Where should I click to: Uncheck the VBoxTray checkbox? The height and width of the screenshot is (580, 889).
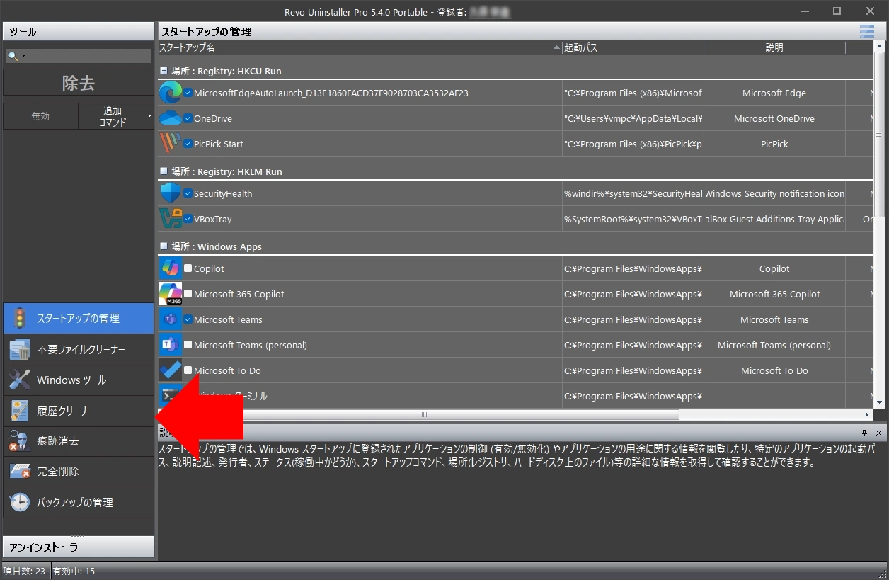[188, 219]
